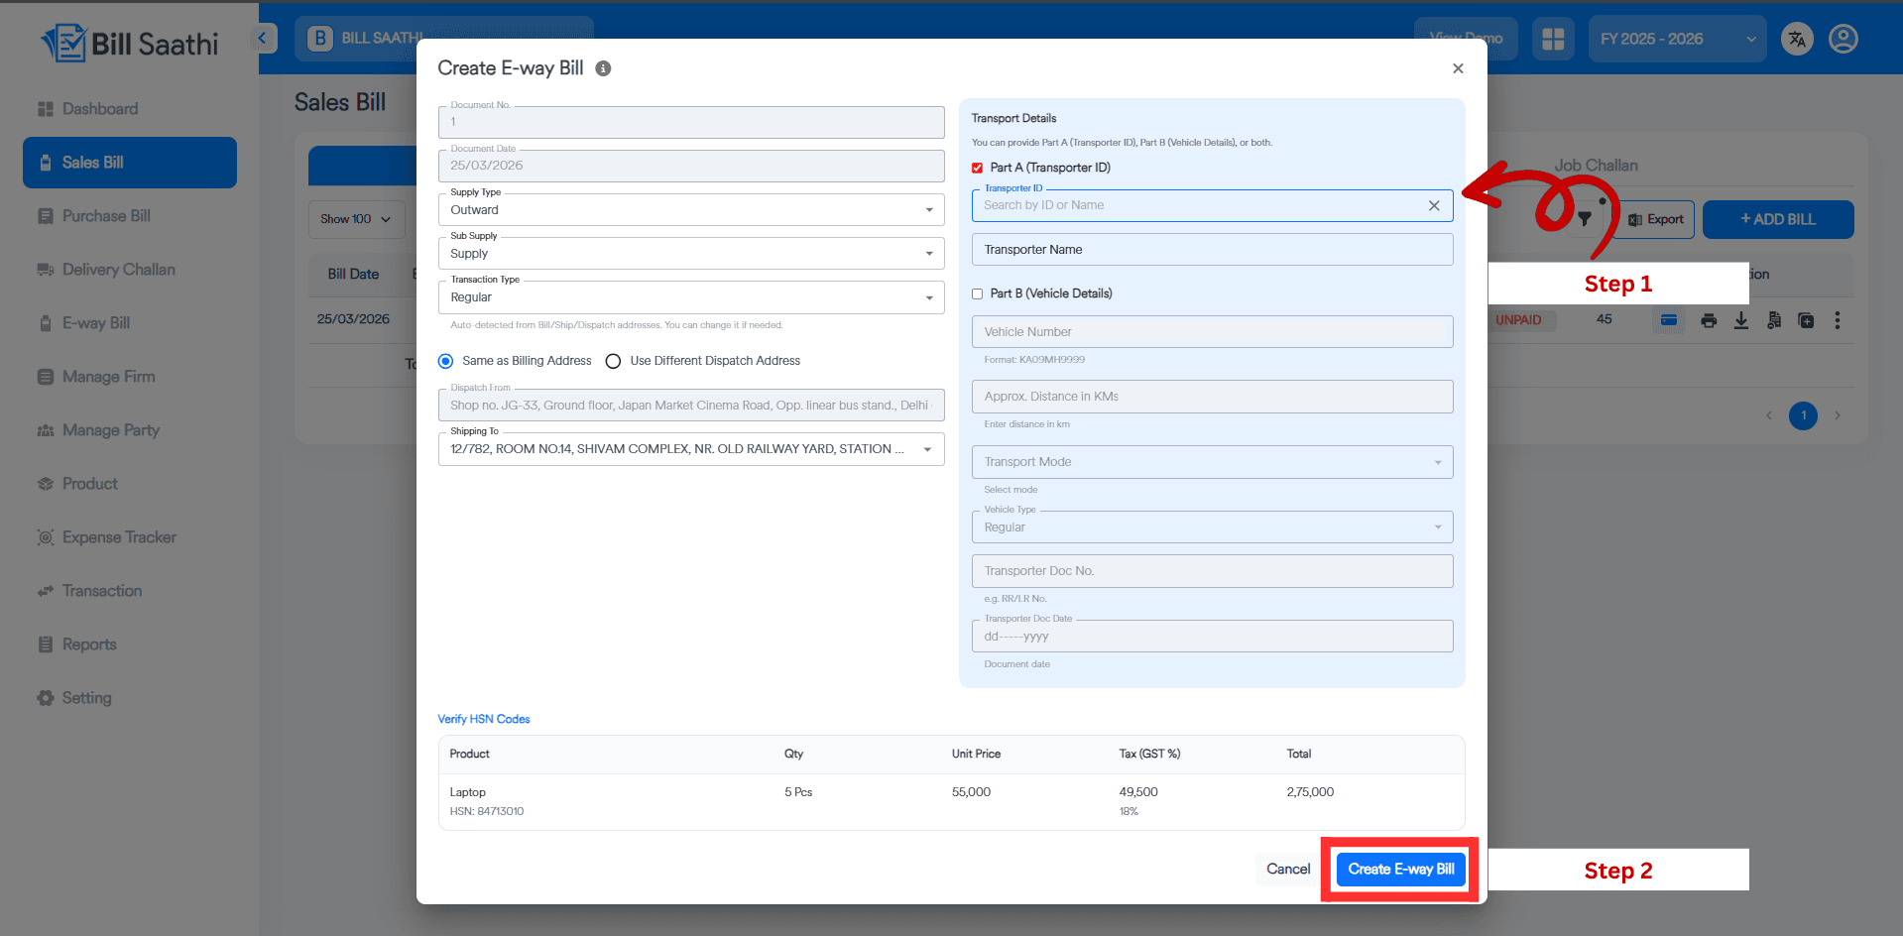Click the download icon in the bill row

click(1741, 320)
